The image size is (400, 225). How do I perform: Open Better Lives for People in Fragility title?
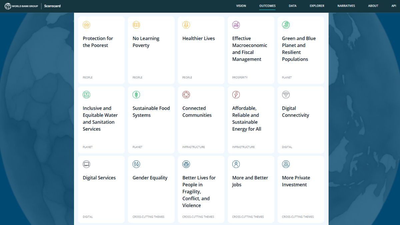(x=199, y=192)
